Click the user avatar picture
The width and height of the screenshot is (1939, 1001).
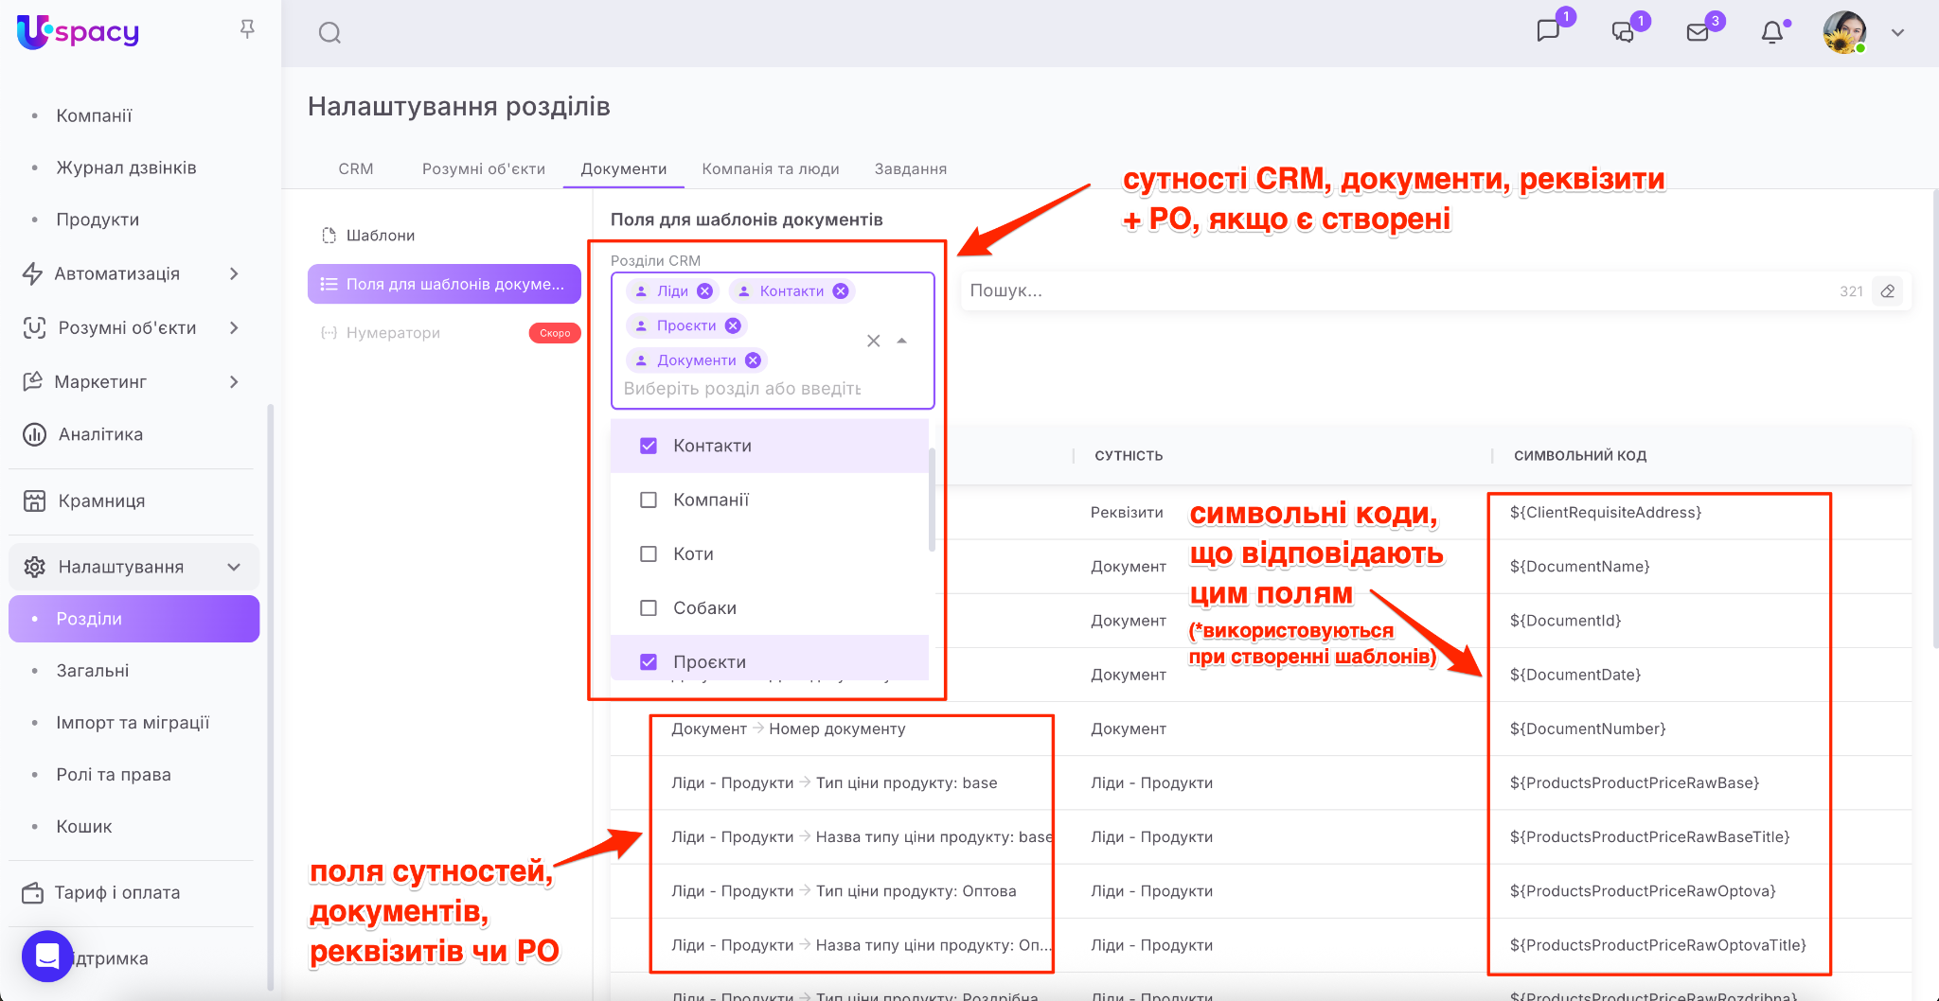pos(1843,33)
